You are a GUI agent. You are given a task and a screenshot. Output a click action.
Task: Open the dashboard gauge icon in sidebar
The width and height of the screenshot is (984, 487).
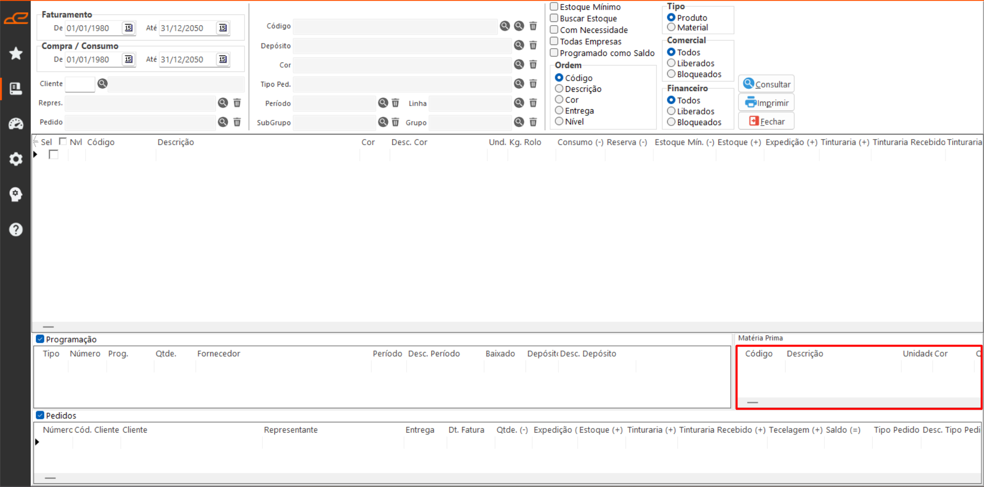pyautogui.click(x=16, y=124)
